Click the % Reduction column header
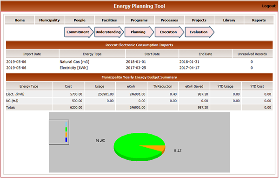This screenshot has width=279, height=178. [x=163, y=86]
